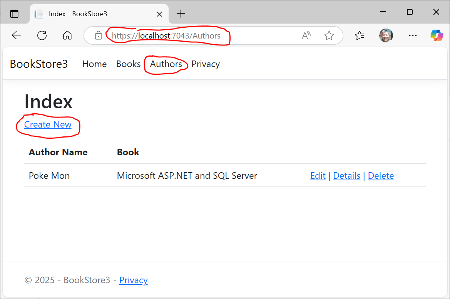Go back with the browser back arrow
The height and width of the screenshot is (299, 450).
(x=17, y=35)
